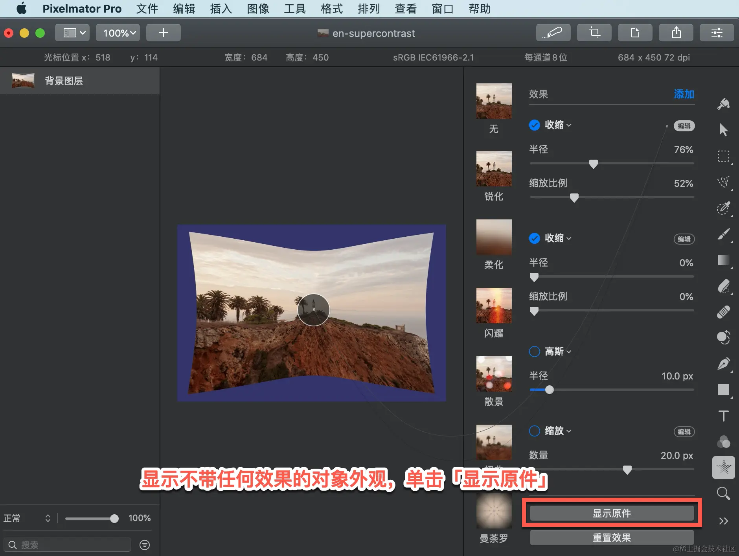The height and width of the screenshot is (556, 739).
Task: Open the Color Adjustments tool
Action: click(723, 442)
